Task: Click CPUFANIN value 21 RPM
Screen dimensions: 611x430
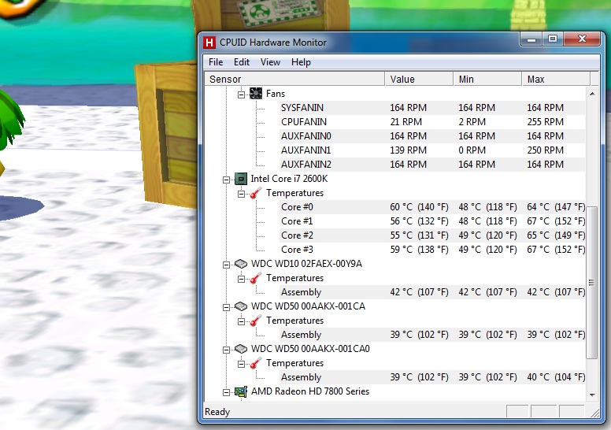Action: (406, 122)
